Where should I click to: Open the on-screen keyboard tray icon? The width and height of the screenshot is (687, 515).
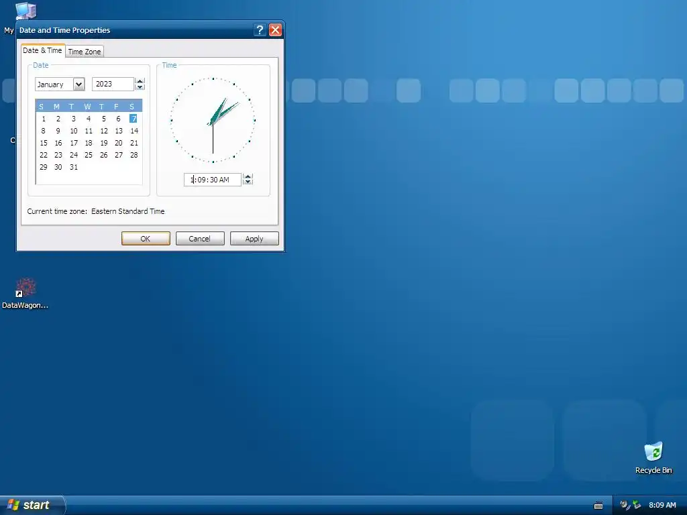[598, 506]
